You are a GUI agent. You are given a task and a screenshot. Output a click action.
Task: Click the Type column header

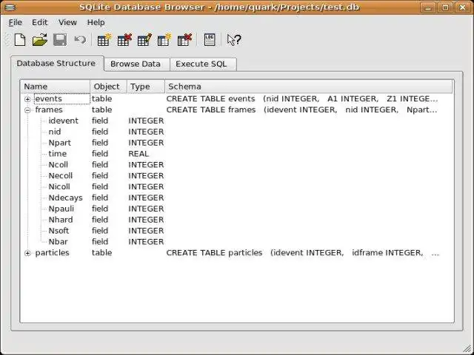pos(146,87)
